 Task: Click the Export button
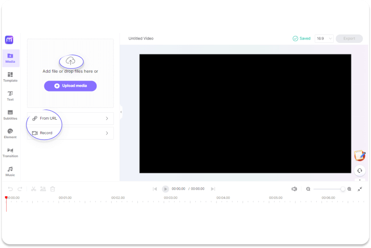coord(349,39)
